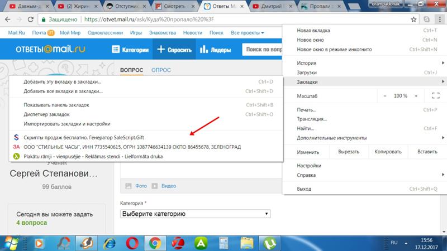Switch to the 'ОПРОС' tab
Viewport: 447px width, 251px height.
[161, 70]
